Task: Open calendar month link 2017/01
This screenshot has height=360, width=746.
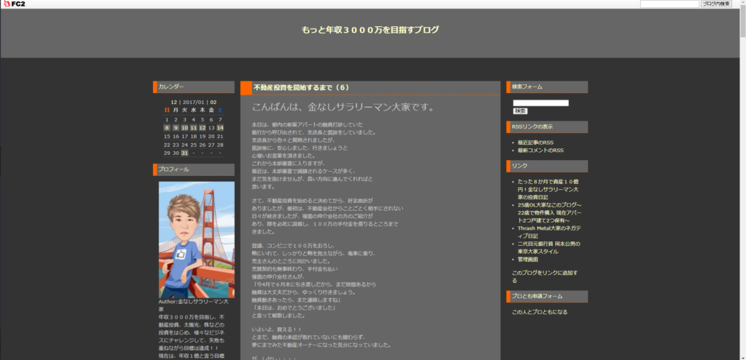Action: pos(194,102)
